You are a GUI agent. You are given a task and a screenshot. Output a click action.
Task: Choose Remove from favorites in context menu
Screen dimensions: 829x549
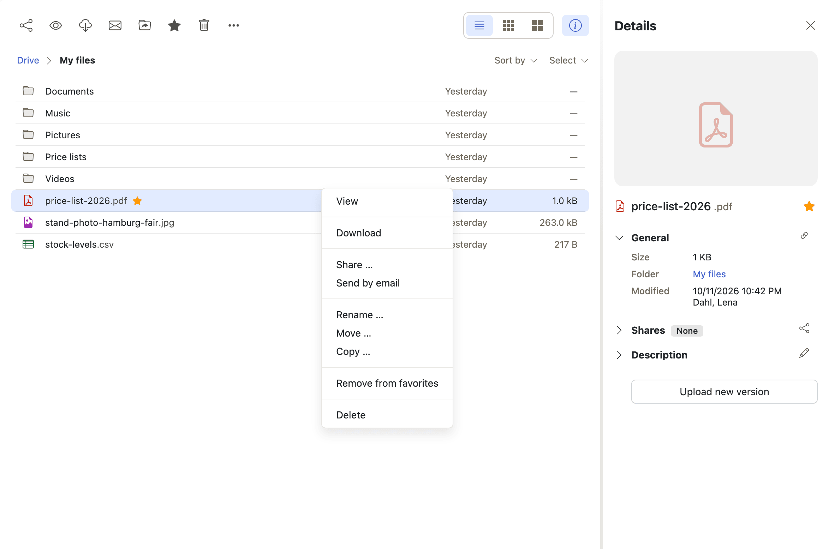(x=387, y=383)
